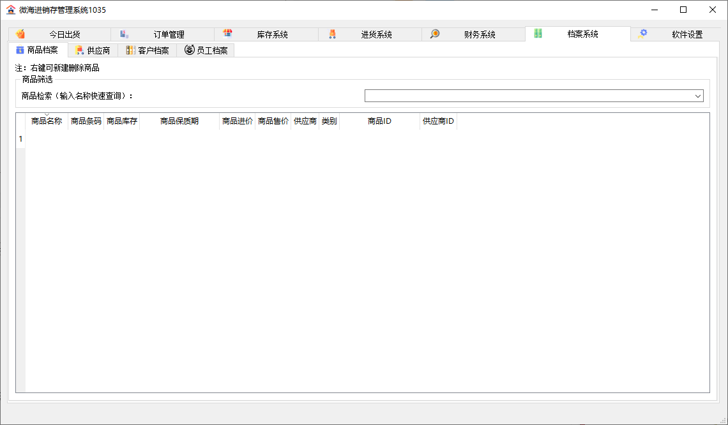Viewport: 728px width, 425px height.
Task: Click the 财务系统 magnifier icon
Action: tap(435, 34)
